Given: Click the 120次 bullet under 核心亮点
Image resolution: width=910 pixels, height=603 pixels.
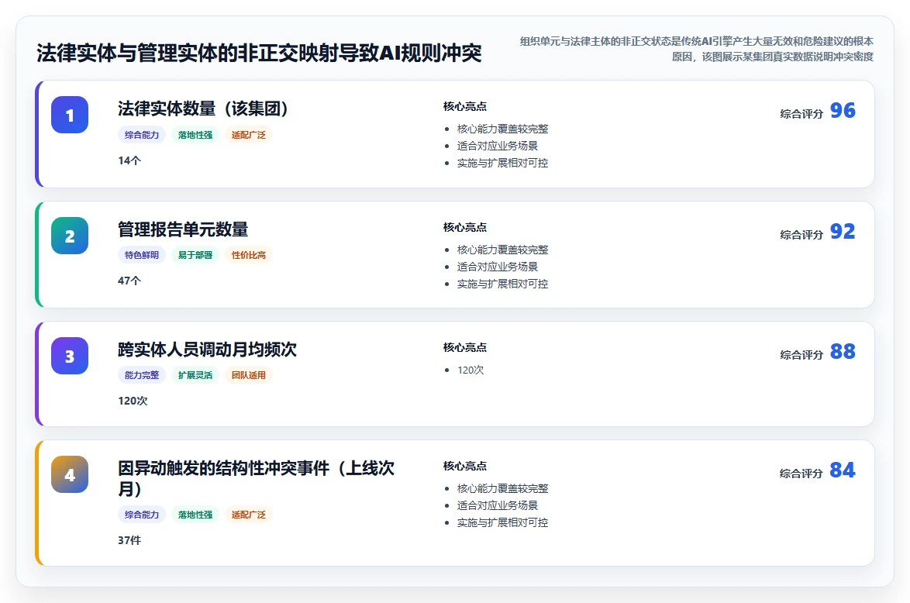Looking at the screenshot, I should coord(471,370).
